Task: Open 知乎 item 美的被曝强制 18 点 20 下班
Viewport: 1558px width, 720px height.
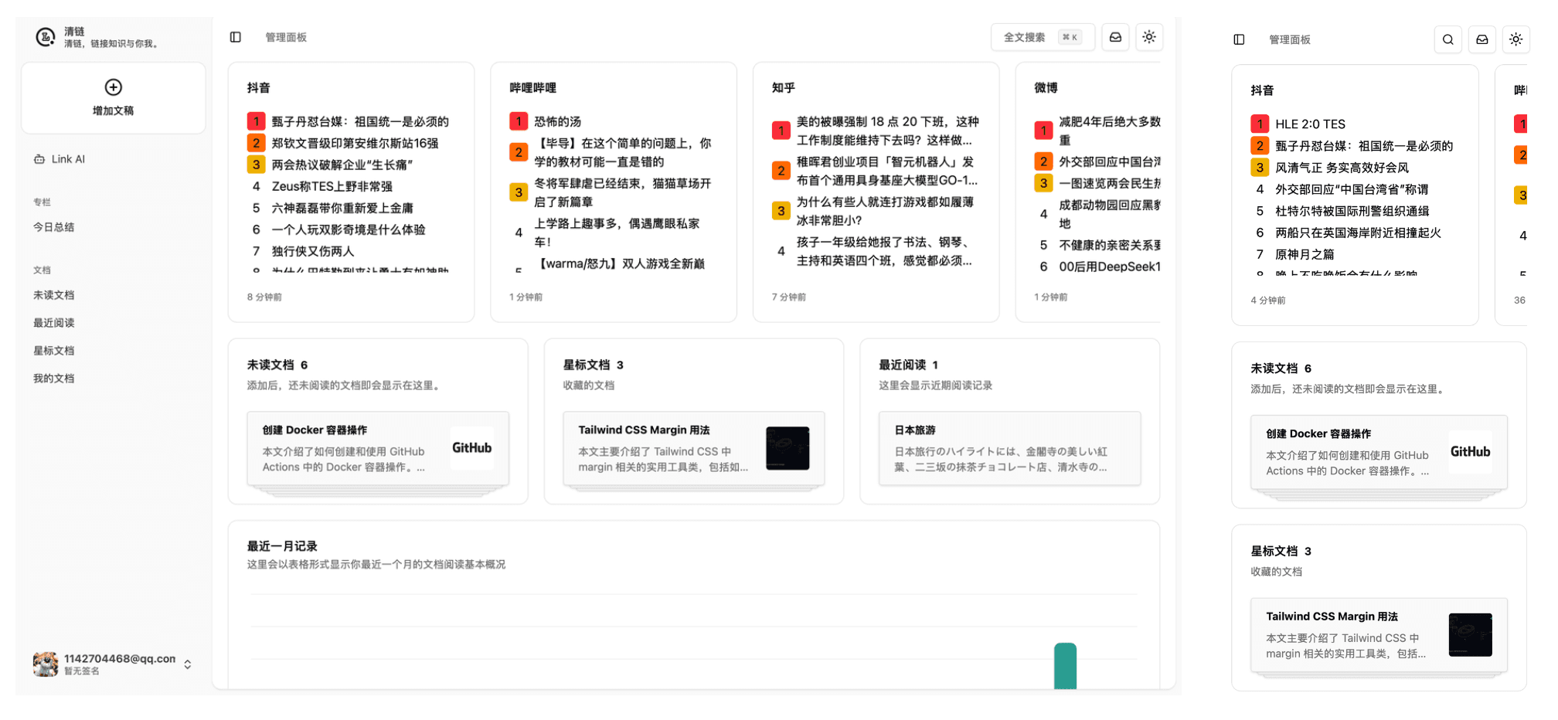Action: tap(888, 131)
